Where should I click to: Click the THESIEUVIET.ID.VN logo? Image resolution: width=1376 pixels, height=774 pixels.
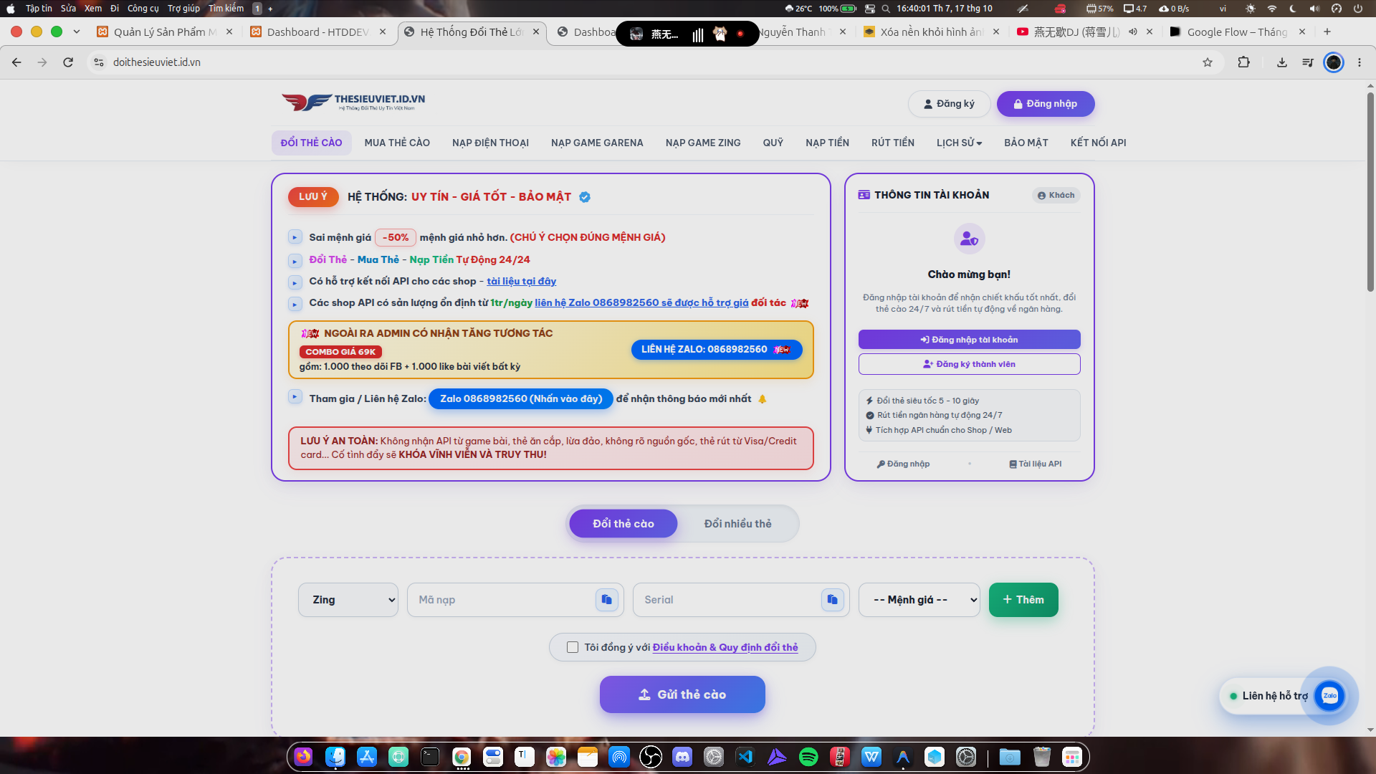pyautogui.click(x=353, y=102)
